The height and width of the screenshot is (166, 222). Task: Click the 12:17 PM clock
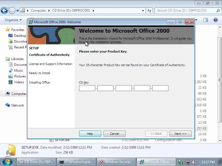click(x=208, y=162)
